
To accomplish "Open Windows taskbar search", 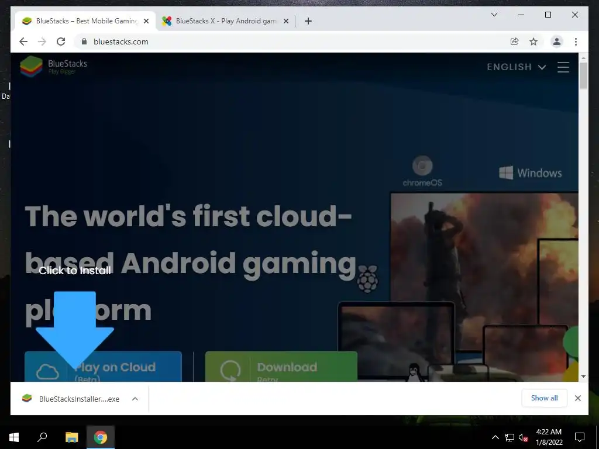I will pos(42,437).
